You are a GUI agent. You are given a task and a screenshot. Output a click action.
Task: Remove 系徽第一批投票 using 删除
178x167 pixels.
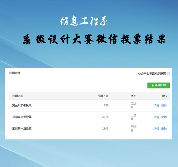pyautogui.click(x=164, y=129)
